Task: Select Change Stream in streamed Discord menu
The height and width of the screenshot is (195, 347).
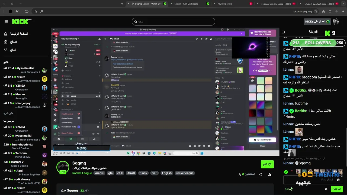Action: click(x=71, y=118)
